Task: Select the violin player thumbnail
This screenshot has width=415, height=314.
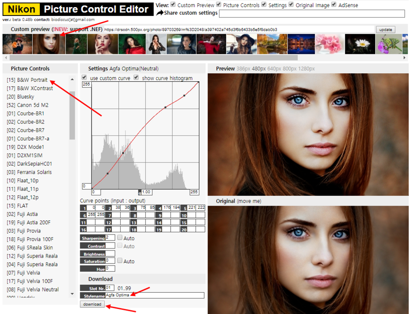Action: click(x=211, y=44)
